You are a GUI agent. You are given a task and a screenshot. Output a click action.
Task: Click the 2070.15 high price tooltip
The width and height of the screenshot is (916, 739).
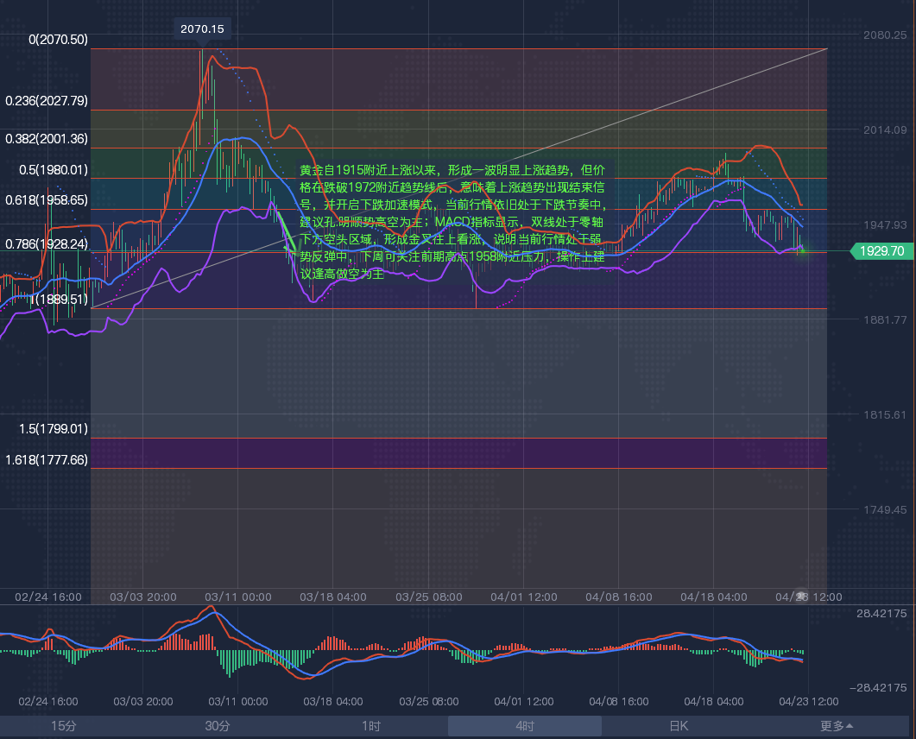[x=202, y=29]
